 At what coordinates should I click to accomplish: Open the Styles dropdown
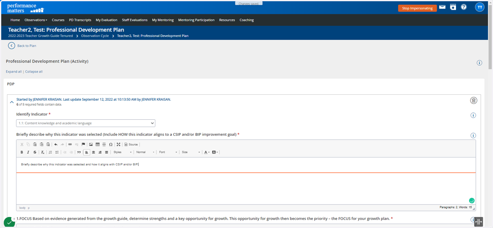pos(122,152)
